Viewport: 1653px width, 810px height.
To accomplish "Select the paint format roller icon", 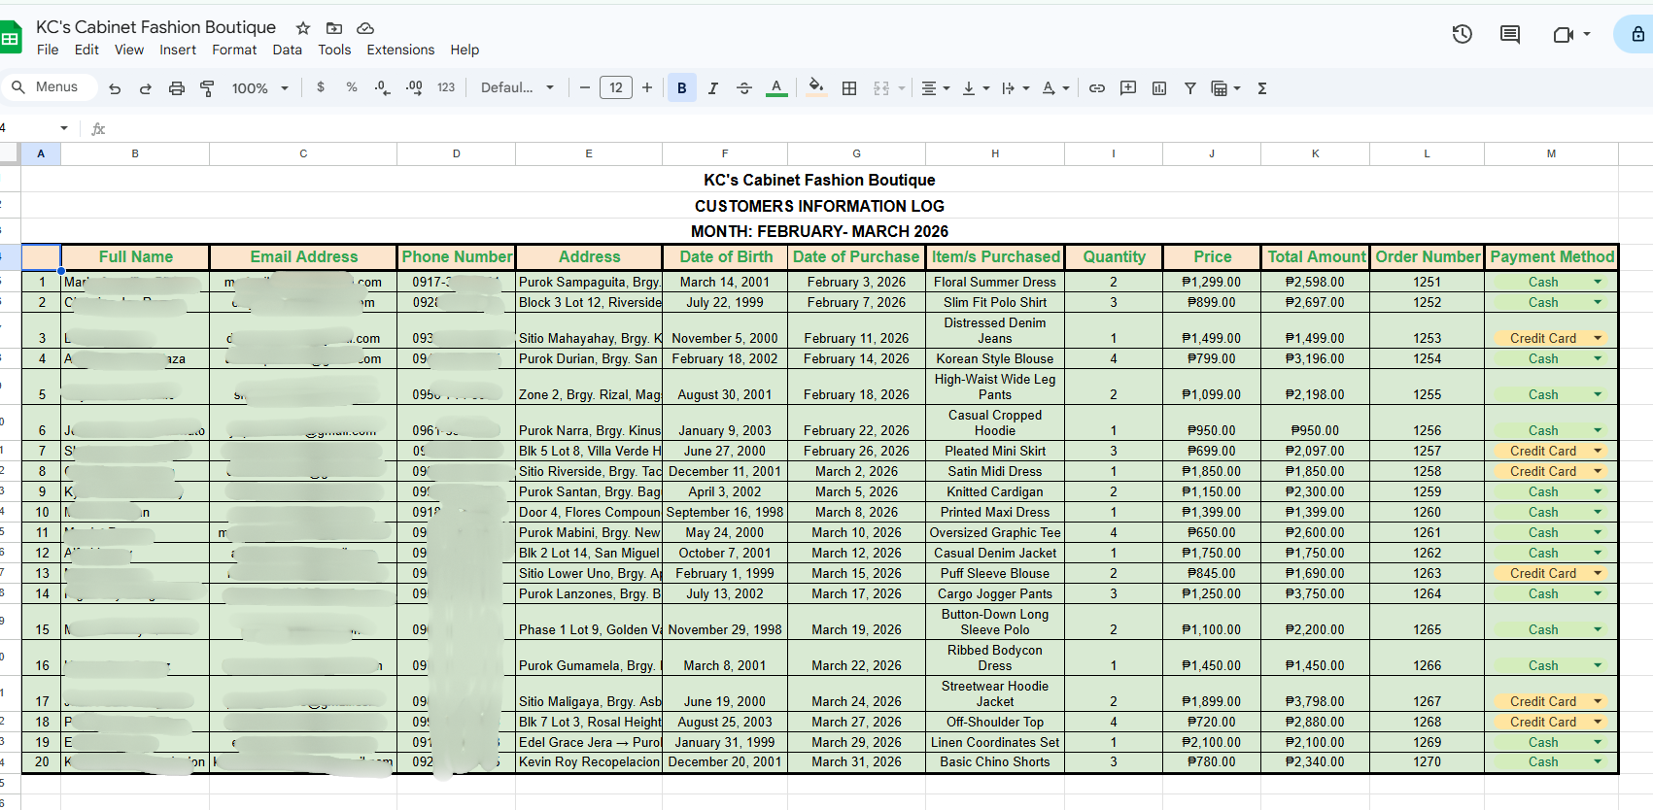I will 207,88.
